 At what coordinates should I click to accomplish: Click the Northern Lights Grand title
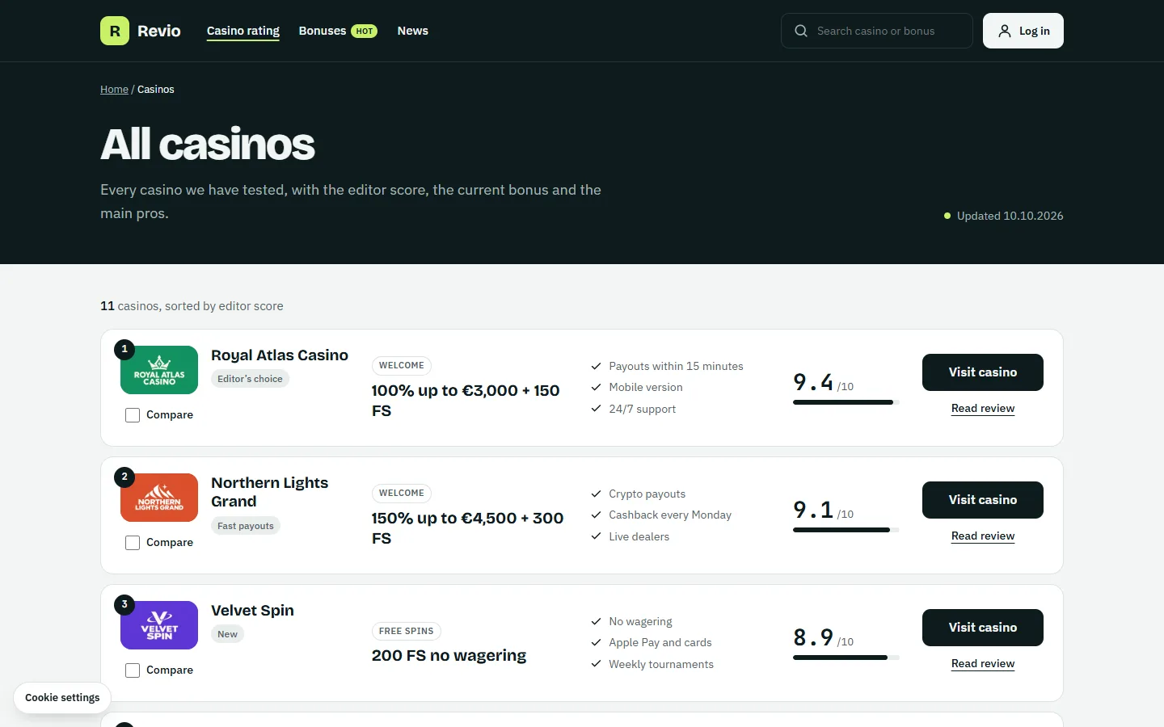(270, 492)
